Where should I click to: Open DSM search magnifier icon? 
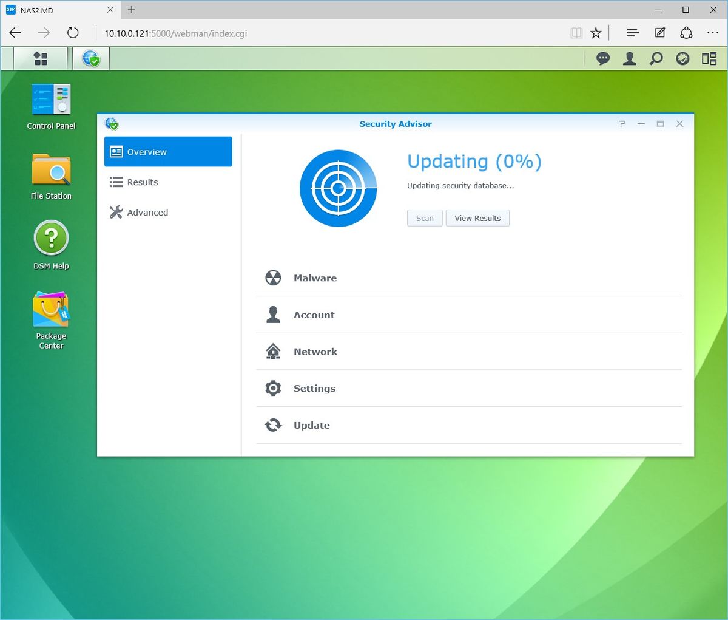656,58
